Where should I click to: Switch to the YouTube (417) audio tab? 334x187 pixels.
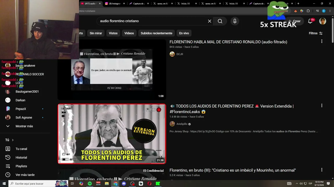[x=91, y=4]
